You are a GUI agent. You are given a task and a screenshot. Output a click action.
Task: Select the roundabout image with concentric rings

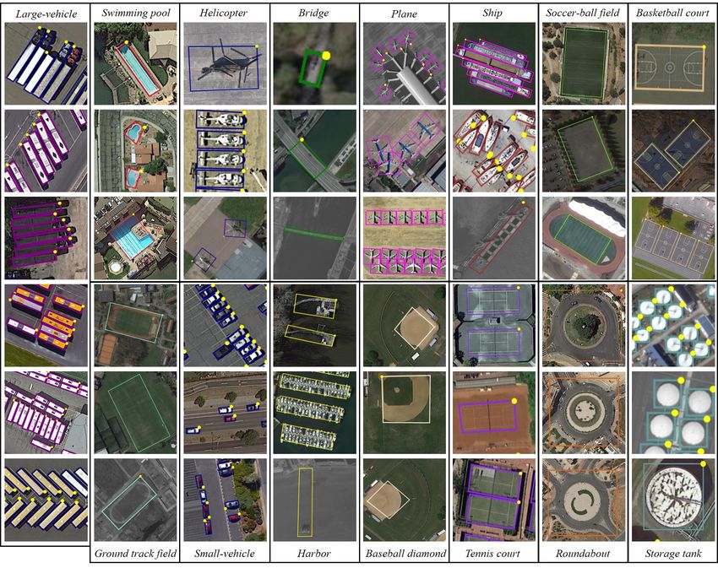[584, 413]
